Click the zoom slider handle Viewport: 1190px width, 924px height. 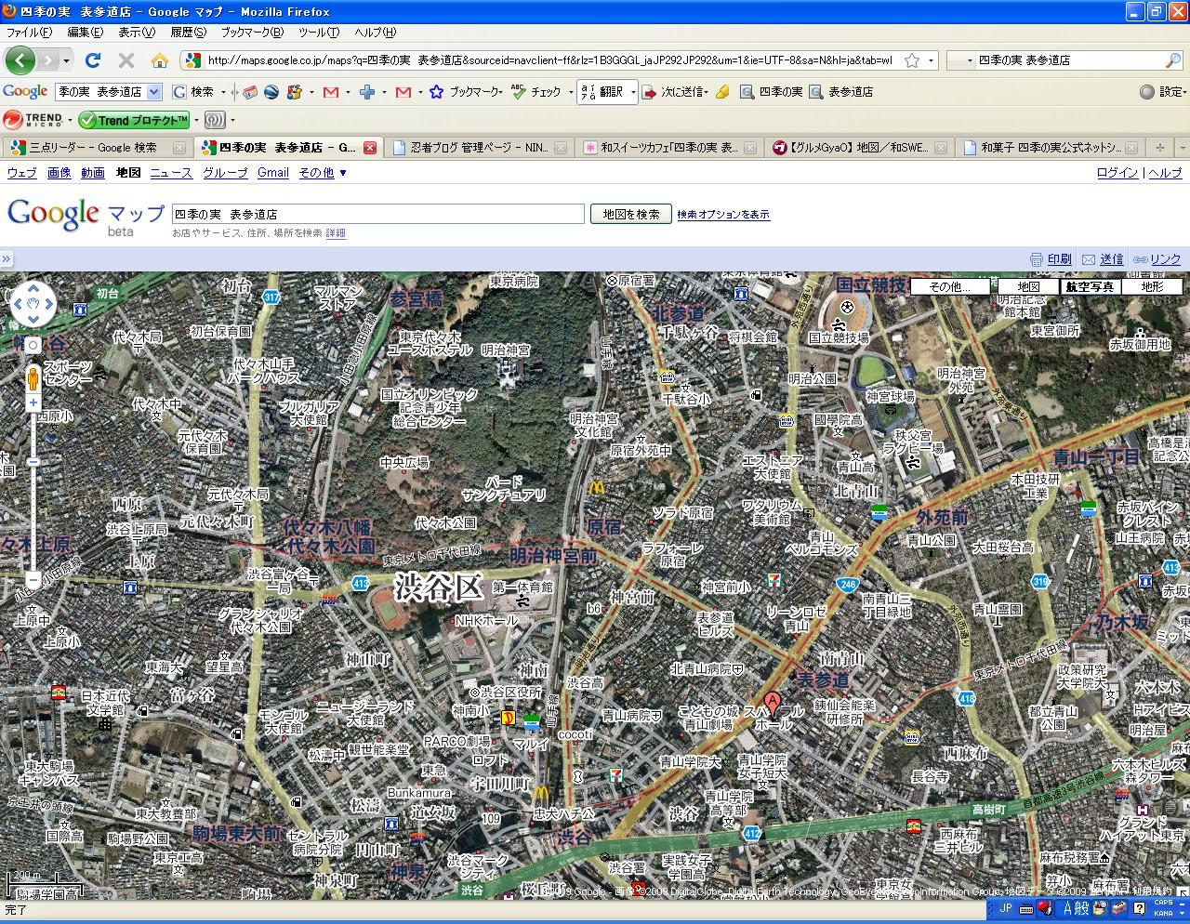[33, 462]
